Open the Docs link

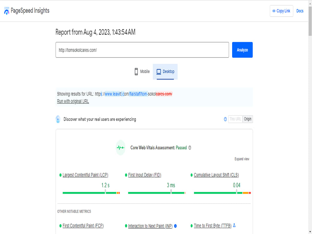tap(300, 11)
